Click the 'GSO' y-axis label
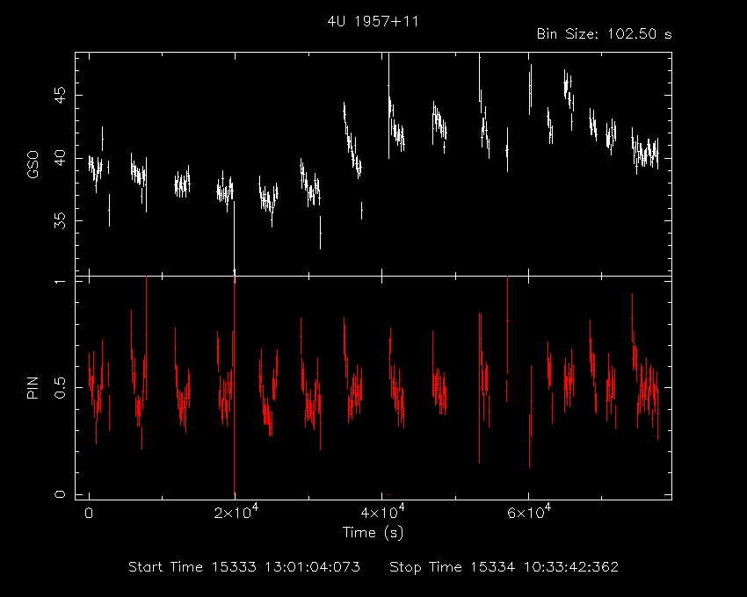Viewport: 747px width, 597px height. [33, 165]
